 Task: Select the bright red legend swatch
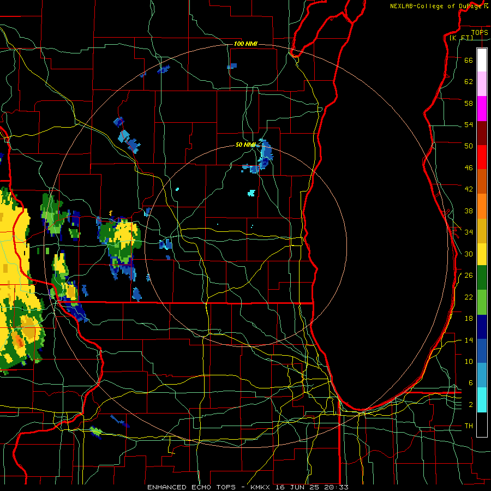click(x=482, y=157)
